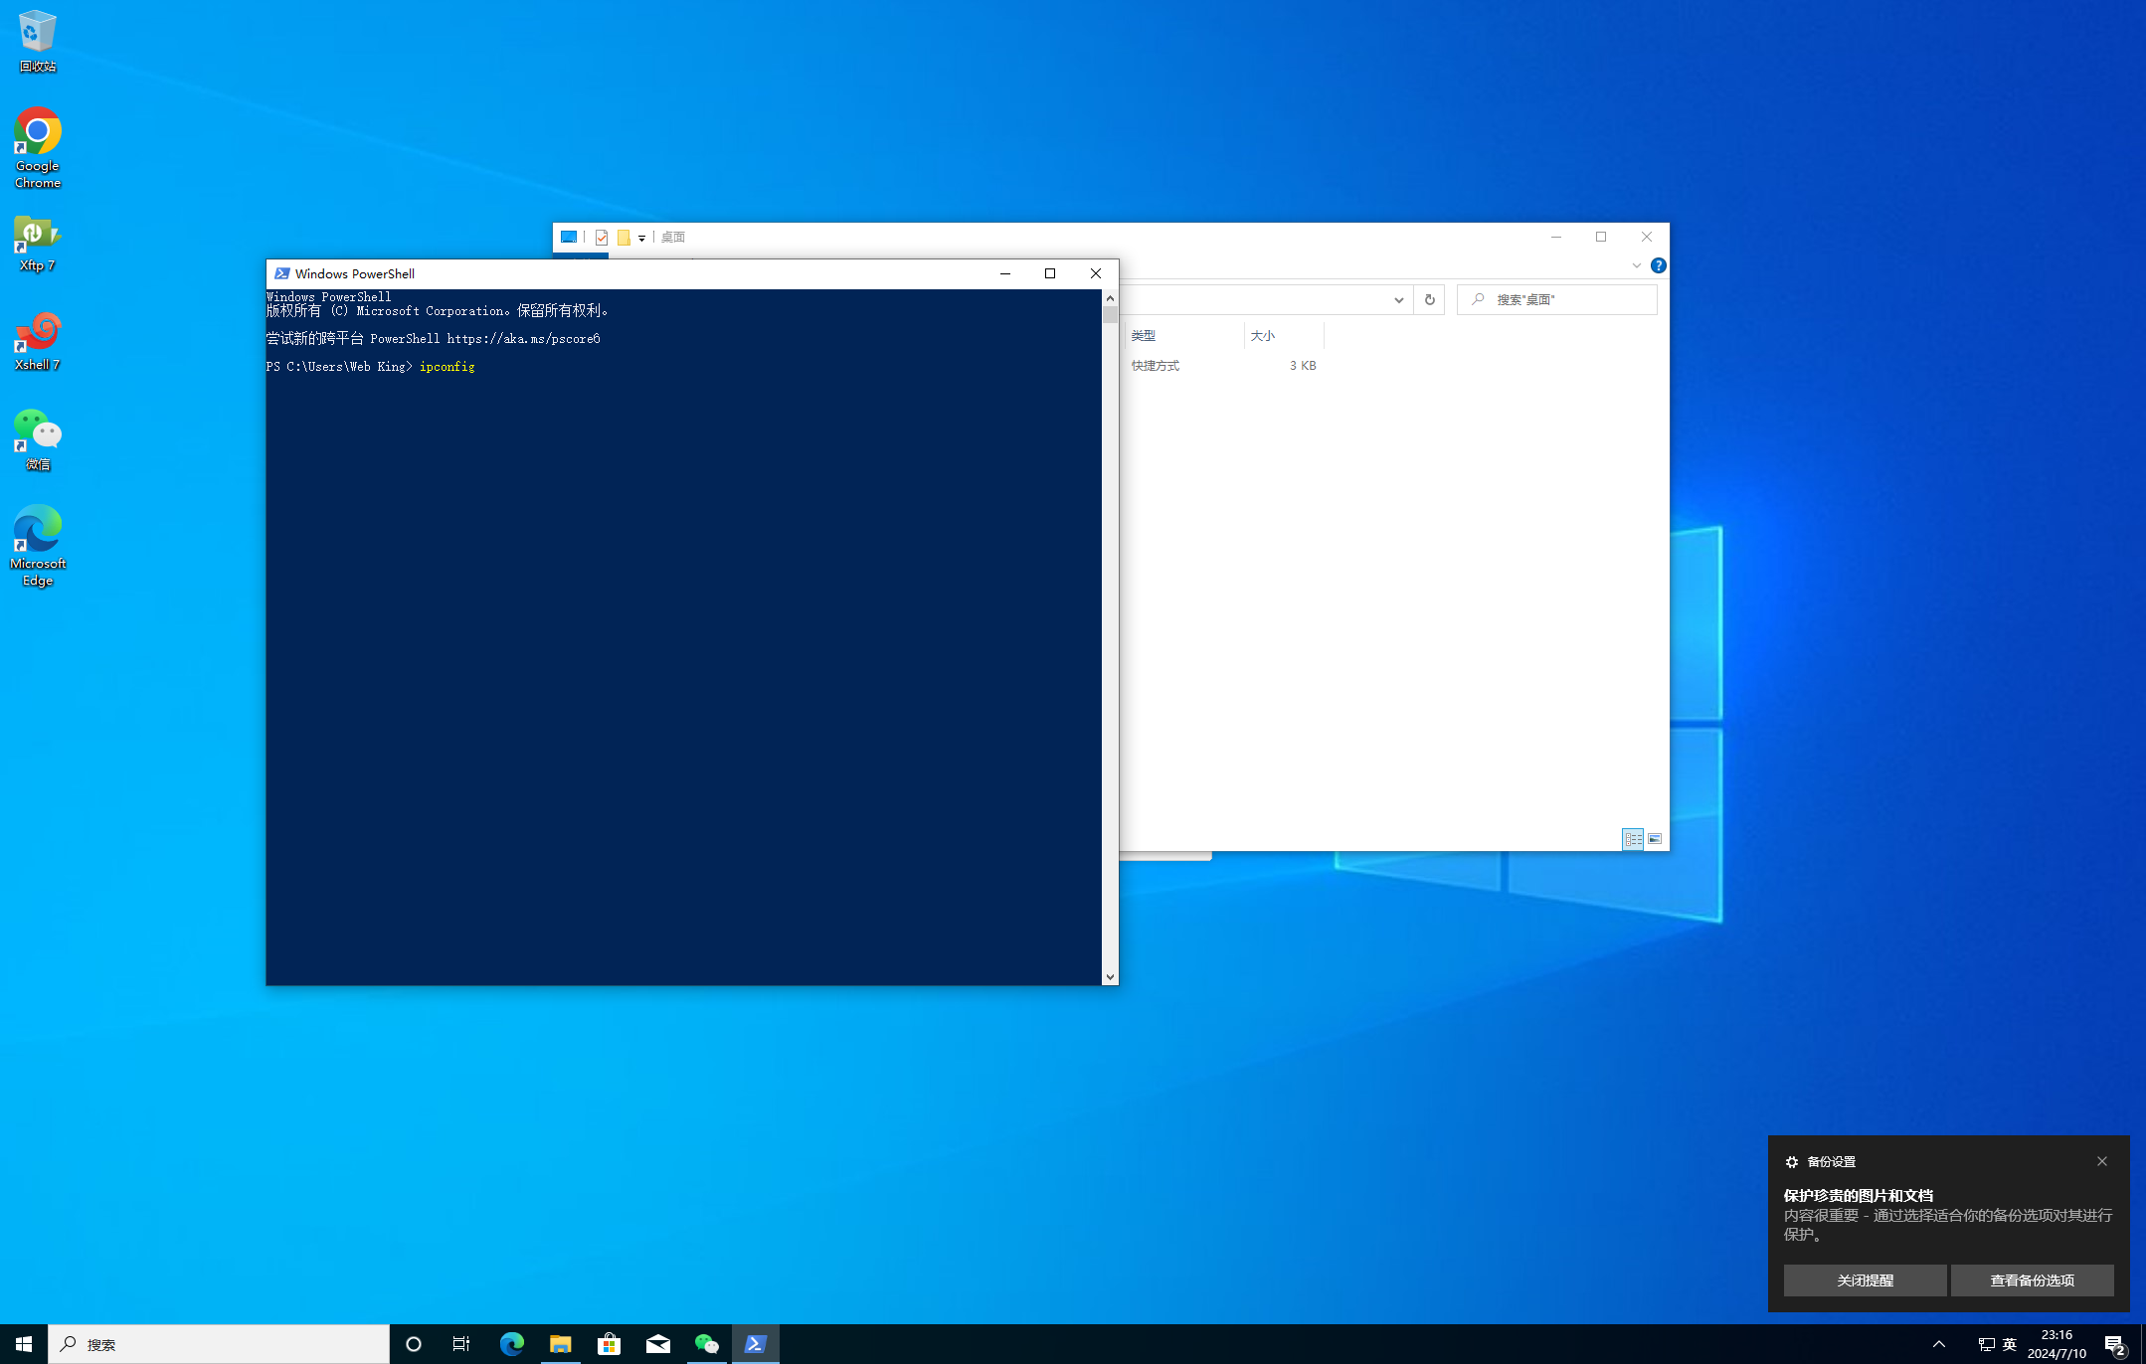Show hidden system tray icons
The width and height of the screenshot is (2146, 1364).
click(1938, 1344)
